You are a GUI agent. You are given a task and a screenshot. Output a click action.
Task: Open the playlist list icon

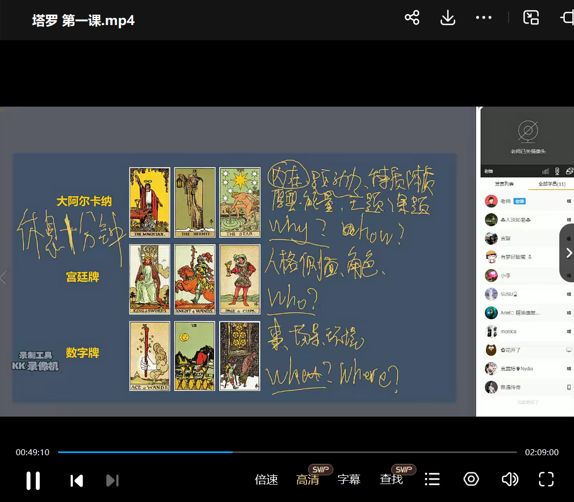click(432, 479)
